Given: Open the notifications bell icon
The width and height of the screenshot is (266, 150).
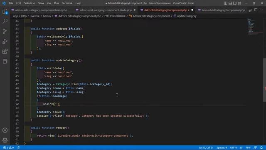Looking at the screenshot, I should coord(261,147).
